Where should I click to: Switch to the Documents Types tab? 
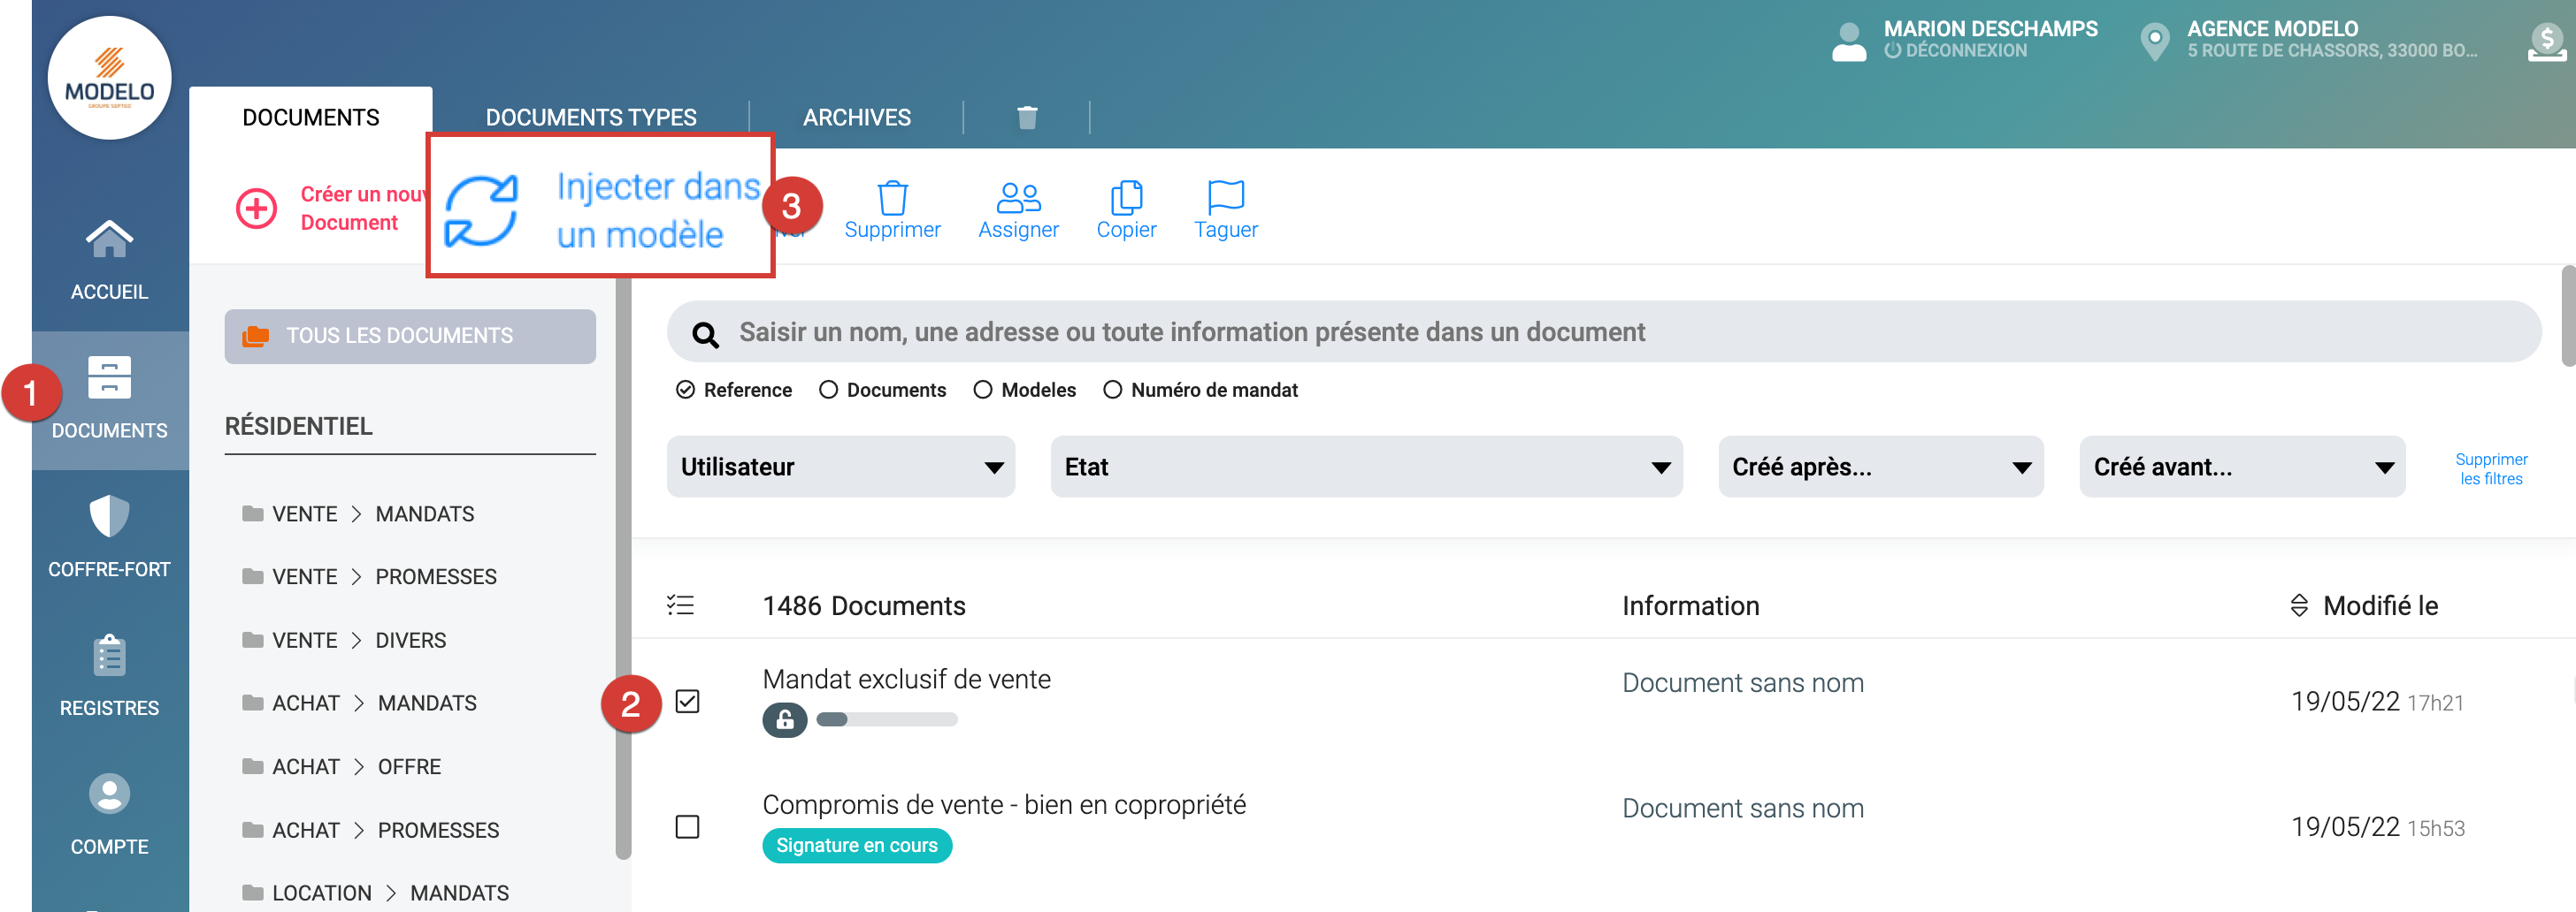pos(591,118)
